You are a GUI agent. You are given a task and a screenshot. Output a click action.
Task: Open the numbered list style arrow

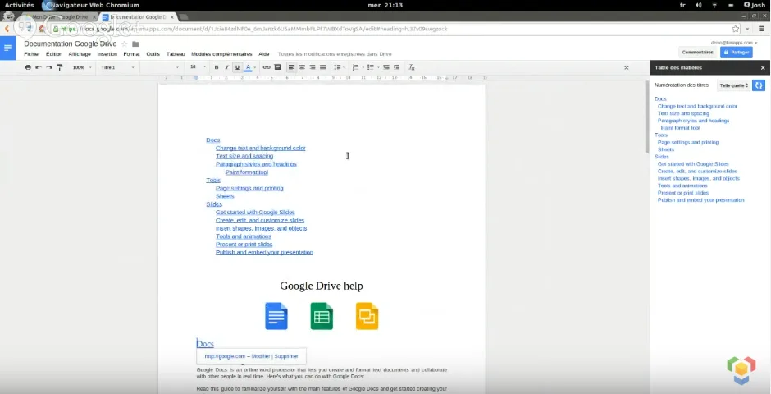tap(363, 67)
